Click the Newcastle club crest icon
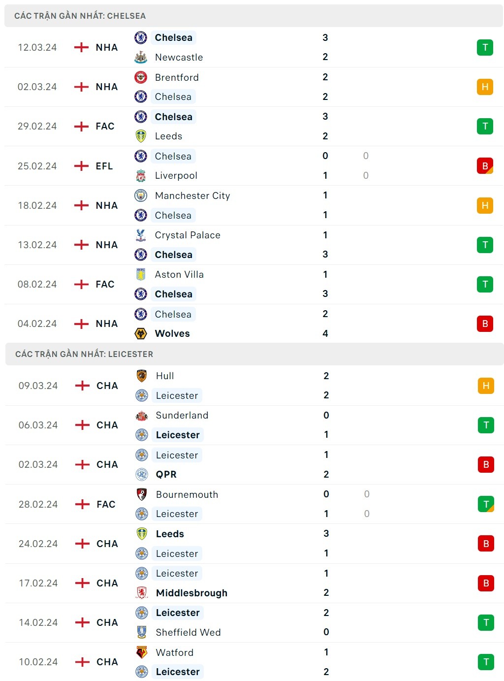The width and height of the screenshot is (504, 681). point(141,57)
